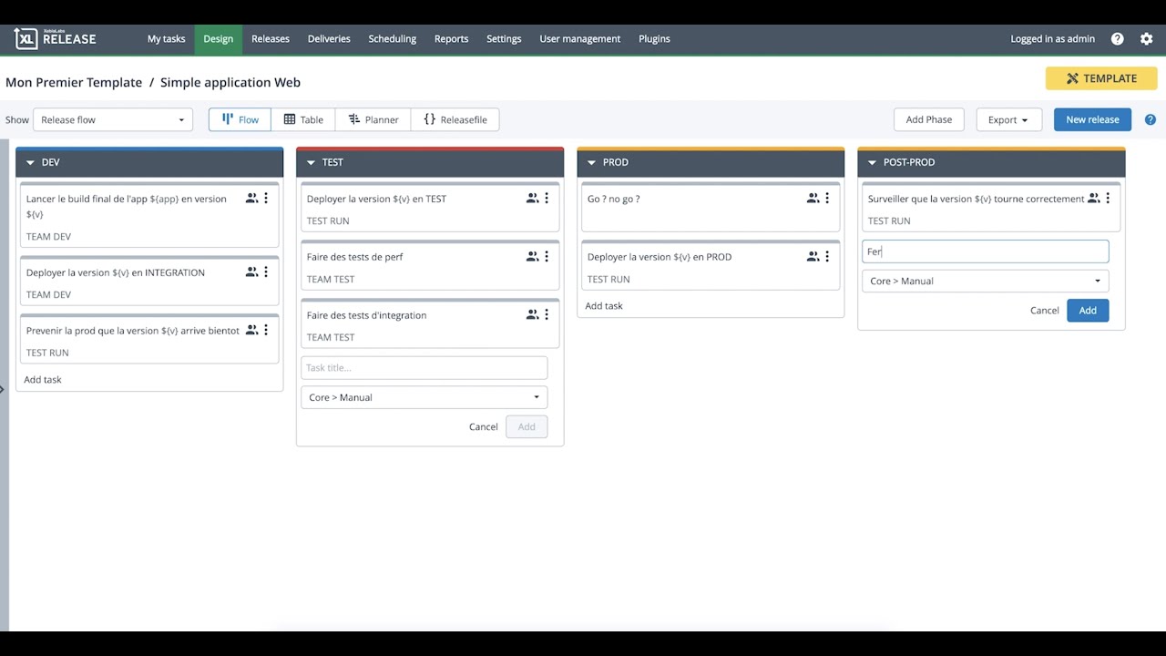Click Add task link in DEV phase
This screenshot has height=656, width=1166.
[43, 379]
